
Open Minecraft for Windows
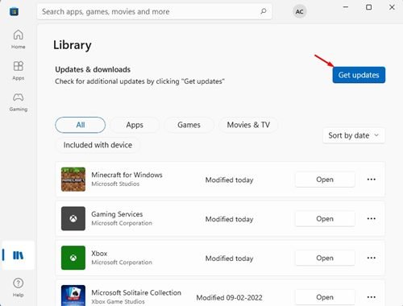(x=325, y=180)
